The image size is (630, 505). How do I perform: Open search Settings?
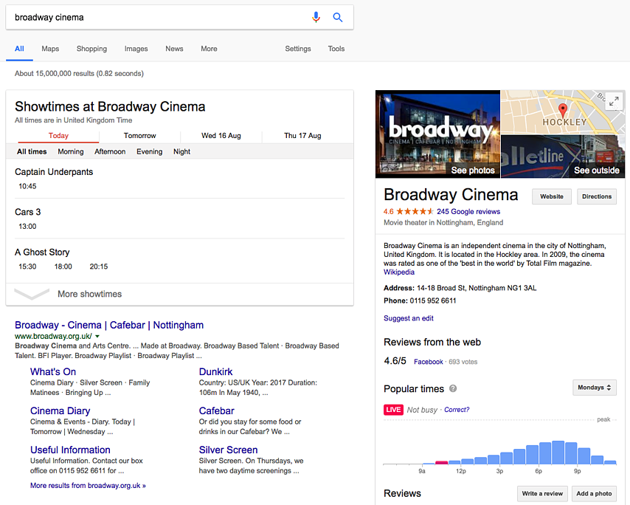(x=298, y=49)
